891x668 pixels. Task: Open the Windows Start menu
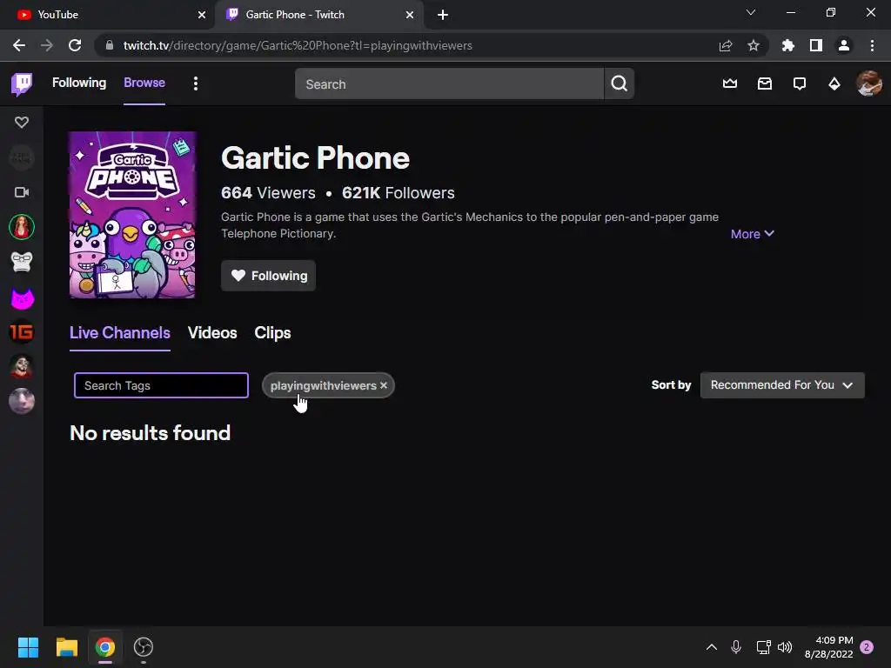pos(28,647)
